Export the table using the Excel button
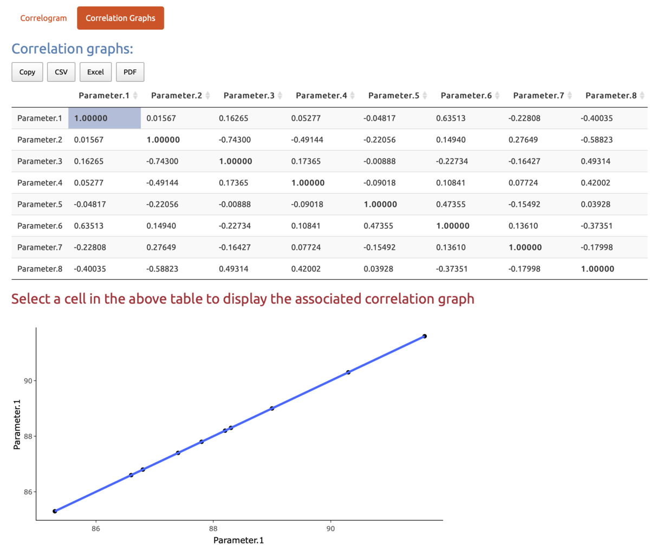 click(x=95, y=72)
